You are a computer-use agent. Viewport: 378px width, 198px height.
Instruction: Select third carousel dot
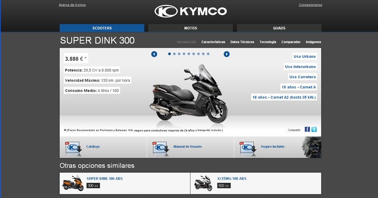[x=179, y=54]
